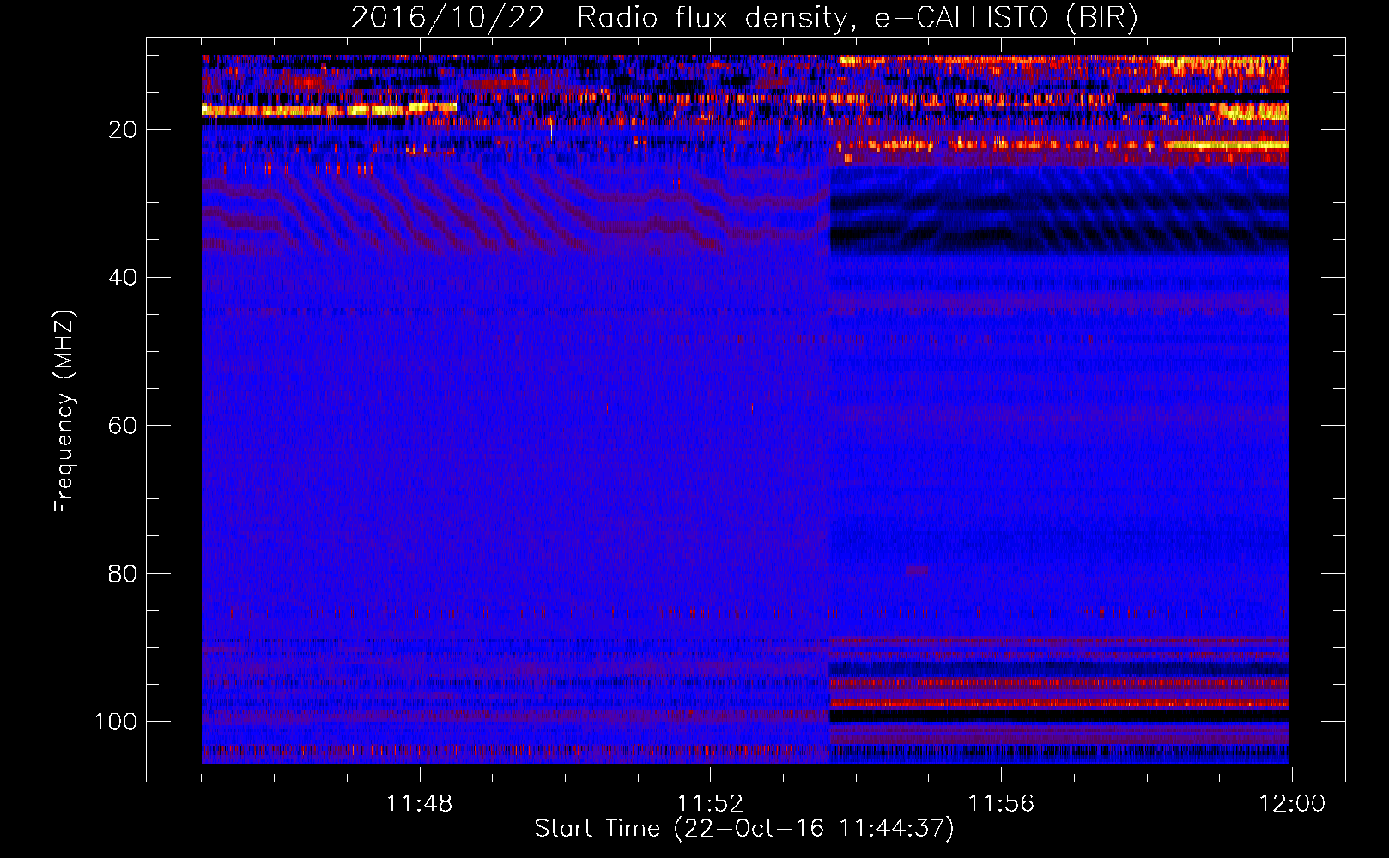Click the '40' frequency tick label
Image resolution: width=1389 pixels, height=858 pixels.
click(x=123, y=278)
